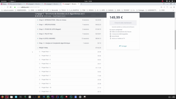
Task: Click the volume icon in the top bar
Action: [x=169, y=1]
